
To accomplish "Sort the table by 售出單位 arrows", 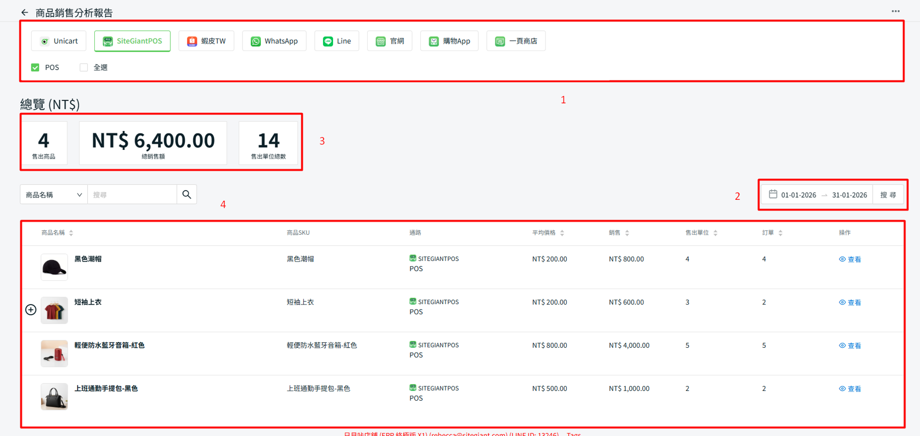I will click(715, 233).
